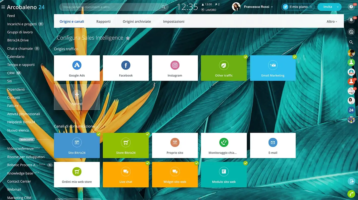Image resolution: width=358 pixels, height=200 pixels.
Task: Switch to Origini e canali tab
Action: pyautogui.click(x=72, y=21)
